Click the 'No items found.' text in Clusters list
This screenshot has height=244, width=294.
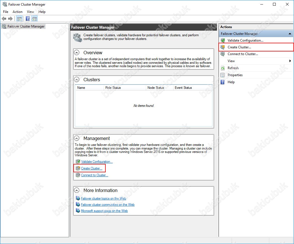point(144,106)
